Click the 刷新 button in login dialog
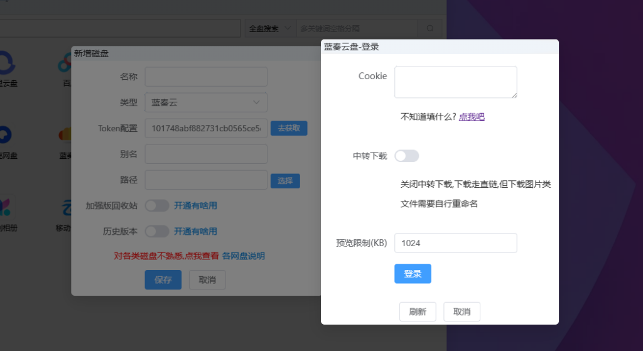 [418, 311]
